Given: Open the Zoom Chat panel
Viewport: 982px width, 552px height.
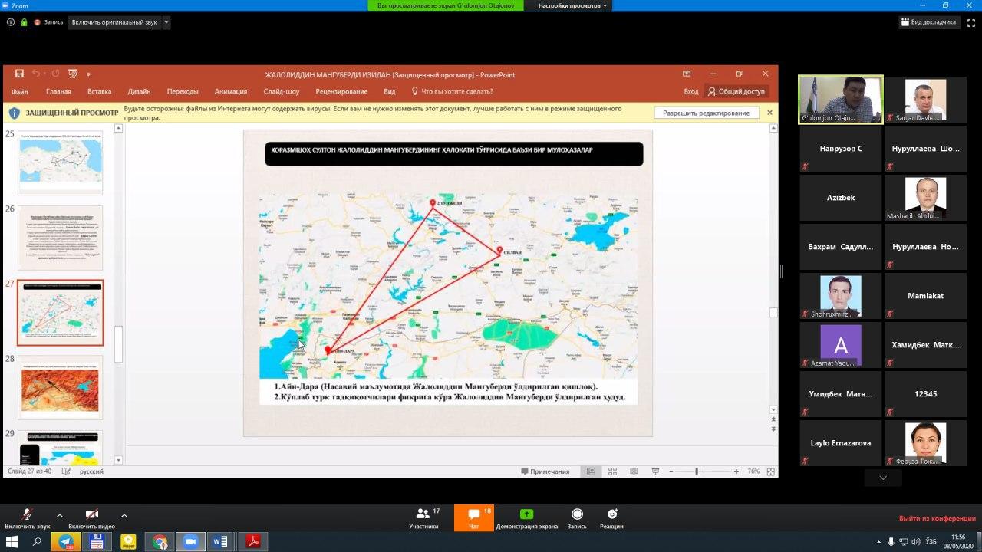Looking at the screenshot, I should (473, 517).
